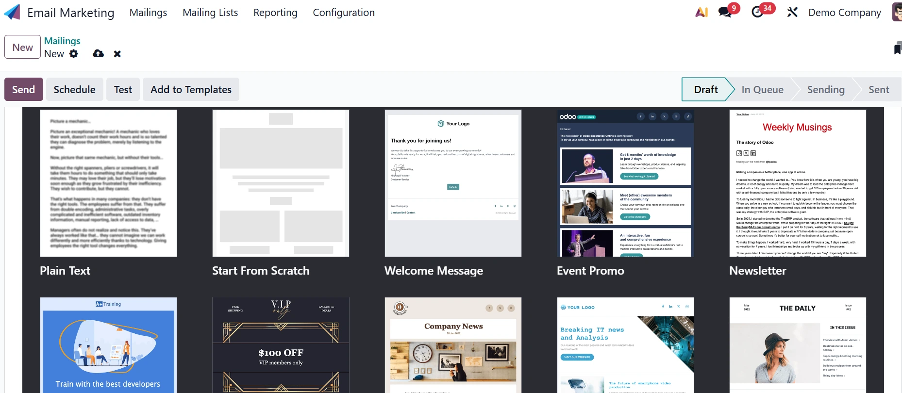The height and width of the screenshot is (393, 902).
Task: Select the Sending status stage
Action: coord(826,89)
